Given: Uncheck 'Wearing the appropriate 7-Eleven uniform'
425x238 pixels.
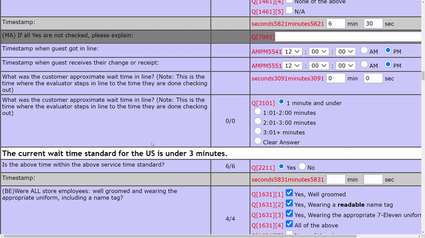Looking at the screenshot, I should tap(289, 213).
